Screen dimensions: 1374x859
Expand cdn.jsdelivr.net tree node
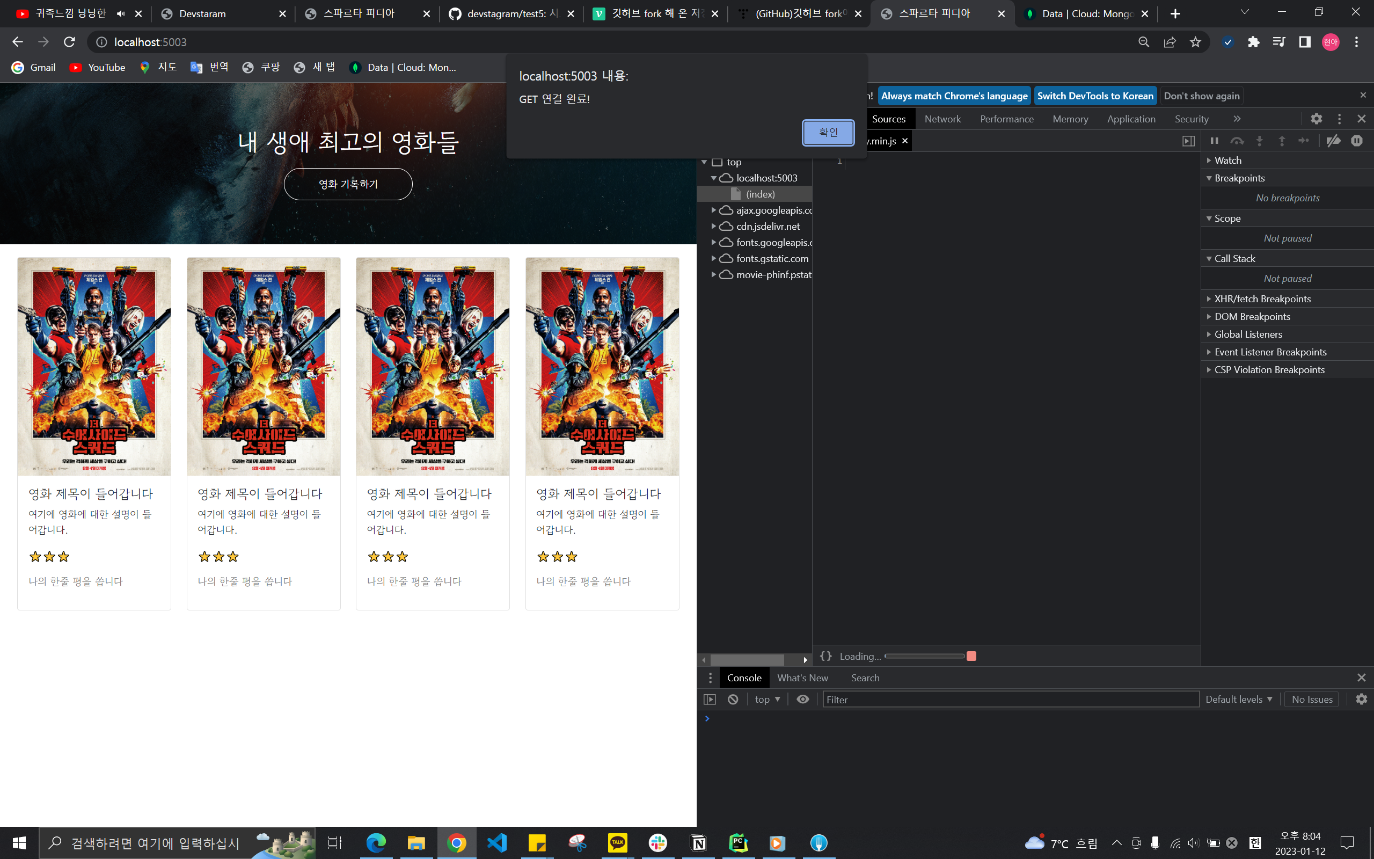pos(713,226)
